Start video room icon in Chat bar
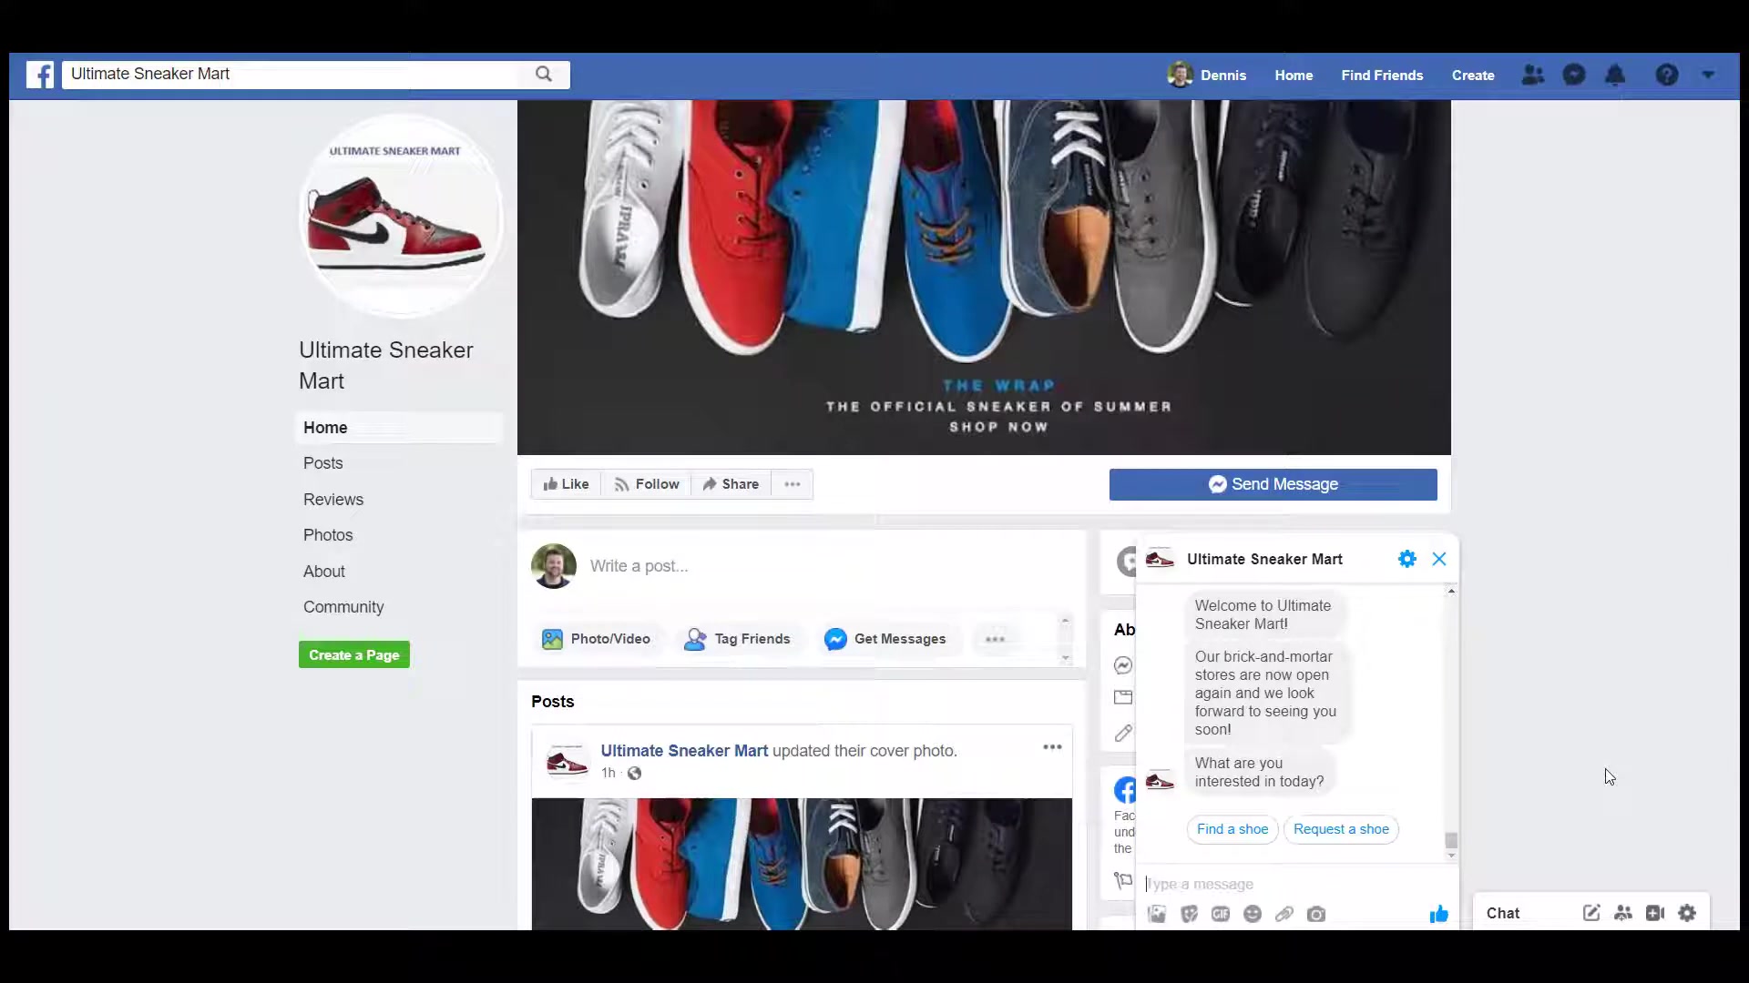The width and height of the screenshot is (1749, 983). [1655, 913]
